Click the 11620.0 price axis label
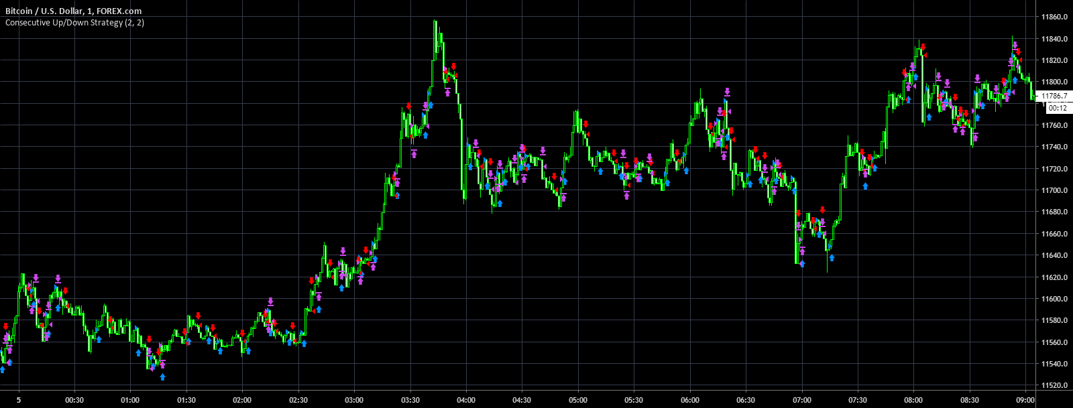This screenshot has height=408, width=1073. 1054,277
